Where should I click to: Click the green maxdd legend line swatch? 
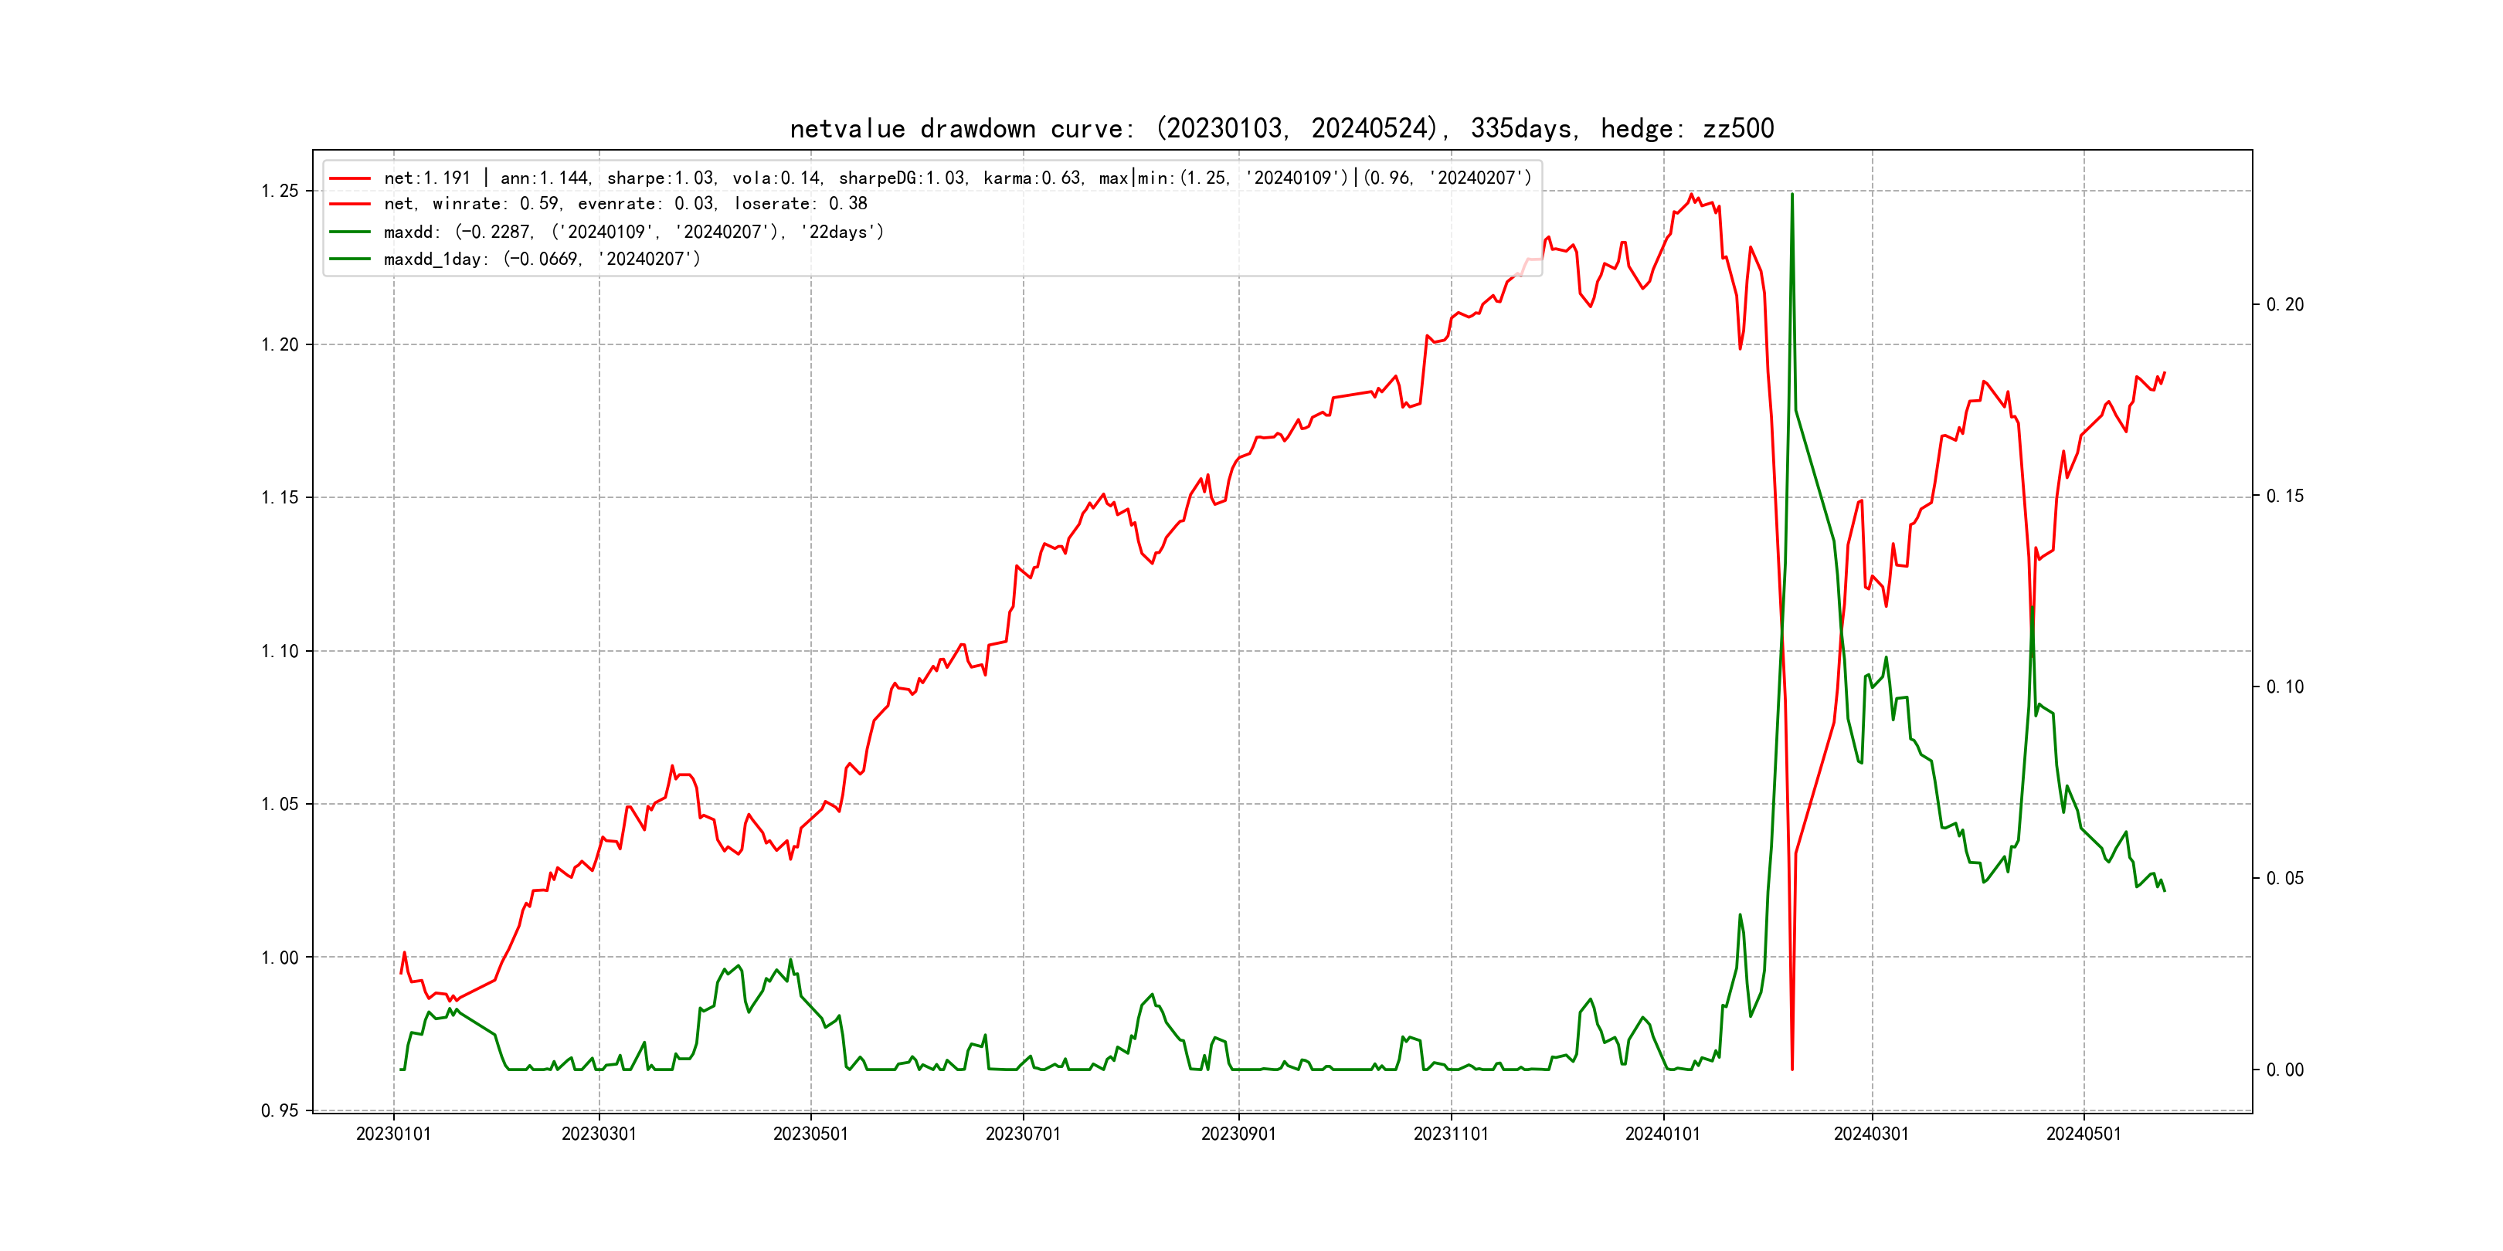click(x=350, y=232)
